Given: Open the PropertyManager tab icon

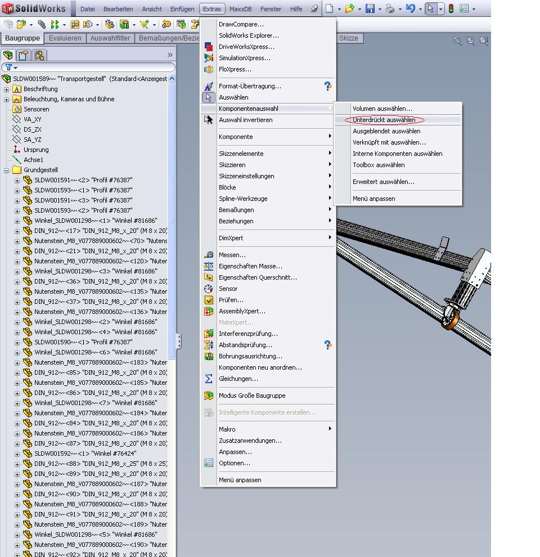Looking at the screenshot, I should 24,55.
